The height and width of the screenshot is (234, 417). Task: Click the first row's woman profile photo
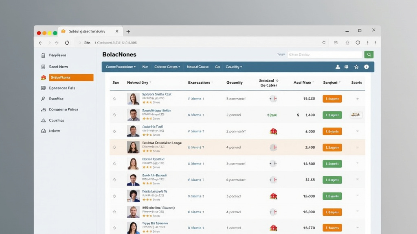(133, 99)
